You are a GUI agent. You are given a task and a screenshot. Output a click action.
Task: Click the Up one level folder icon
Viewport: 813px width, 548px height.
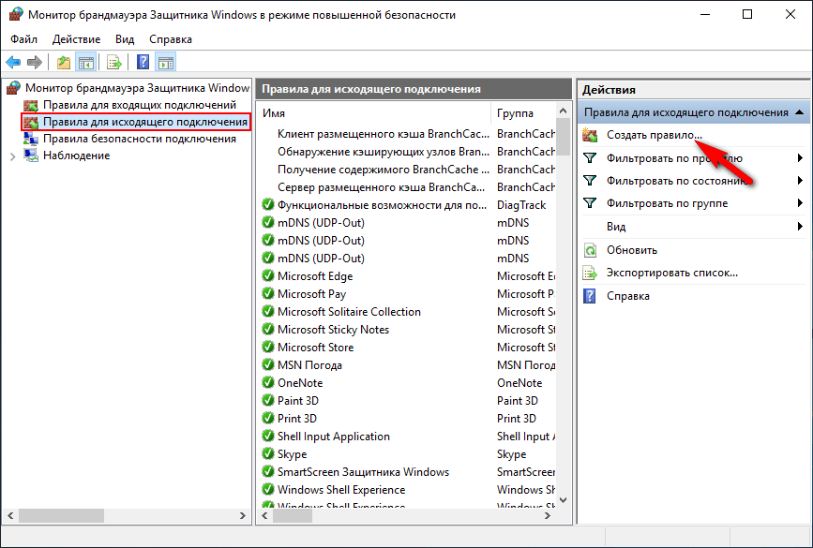63,63
